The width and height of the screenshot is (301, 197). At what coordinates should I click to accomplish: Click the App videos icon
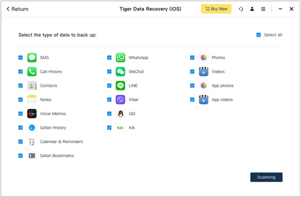[203, 99]
